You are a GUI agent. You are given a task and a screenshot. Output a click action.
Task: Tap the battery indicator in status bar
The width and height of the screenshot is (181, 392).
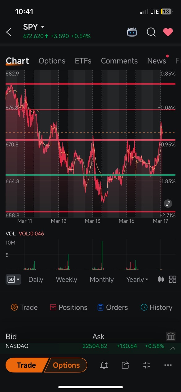pyautogui.click(x=166, y=12)
